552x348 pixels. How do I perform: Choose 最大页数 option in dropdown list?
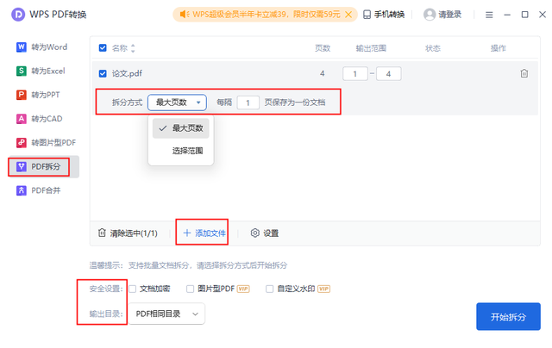click(x=180, y=128)
